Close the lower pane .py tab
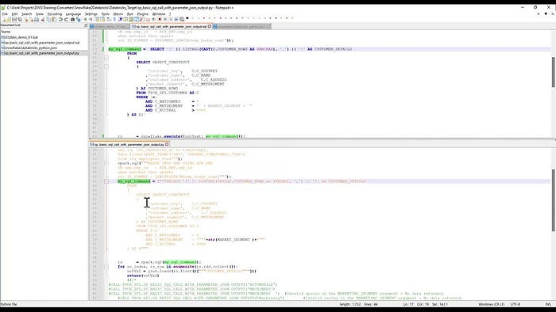The width and height of the screenshot is (556, 312). click(x=167, y=144)
